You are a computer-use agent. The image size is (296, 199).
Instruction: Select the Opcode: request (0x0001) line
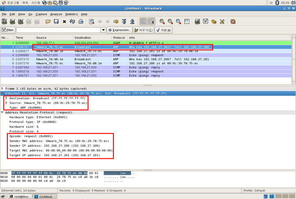point(31,136)
